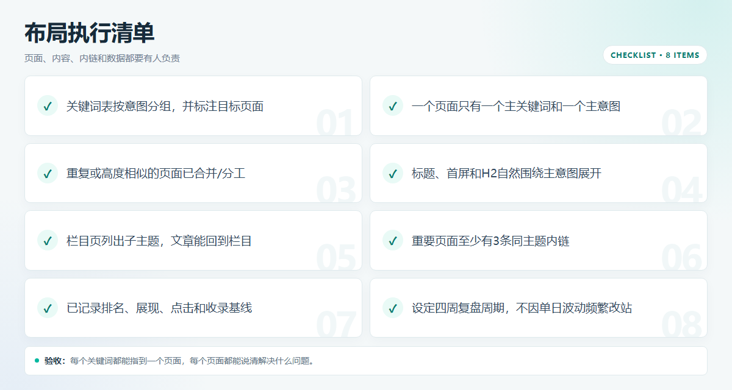Screen dimensions: 732x390
Task: Click text 栏目页列出子主题，文章能回到栏目
Action: pos(159,241)
